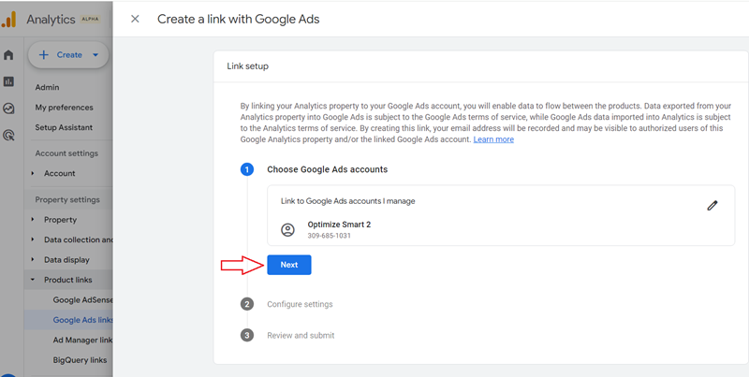Open the Advertising icon in left rail
The width and height of the screenshot is (749, 377).
pyautogui.click(x=8, y=136)
